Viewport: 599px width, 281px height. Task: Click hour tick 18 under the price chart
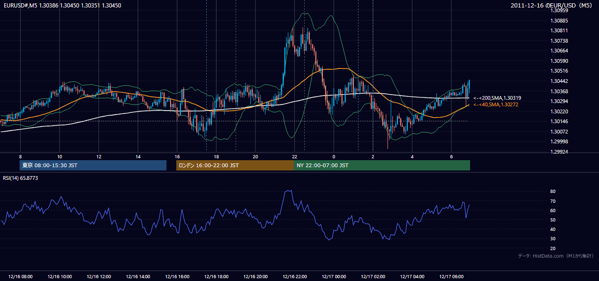[x=216, y=156]
